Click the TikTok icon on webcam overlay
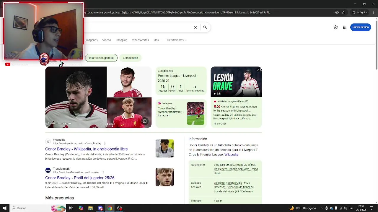 61,65
